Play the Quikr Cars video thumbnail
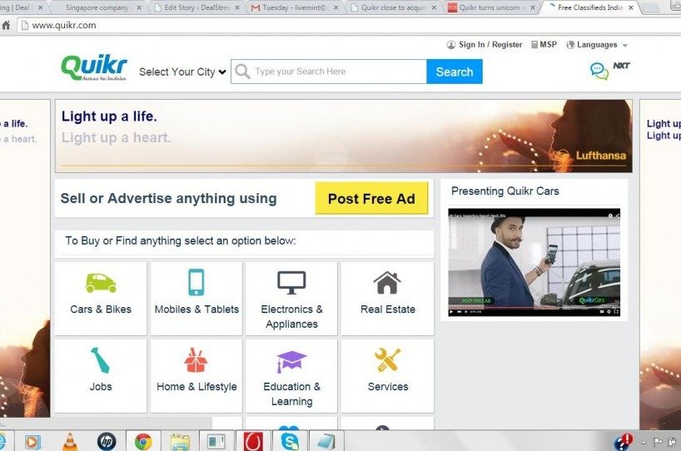This screenshot has width=681, height=451. point(534,262)
